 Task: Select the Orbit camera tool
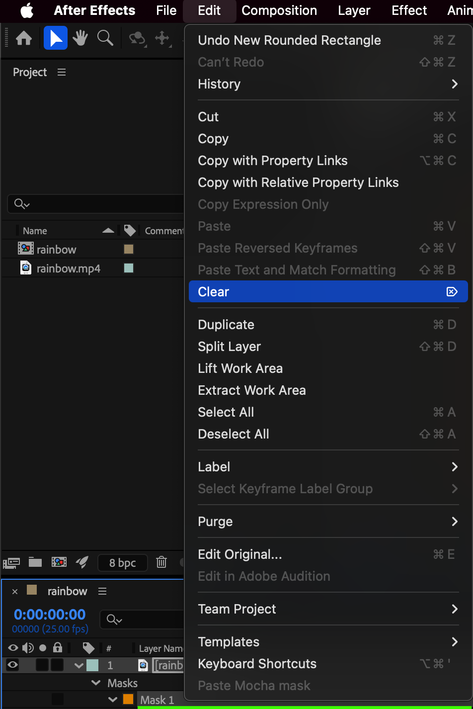coord(136,38)
